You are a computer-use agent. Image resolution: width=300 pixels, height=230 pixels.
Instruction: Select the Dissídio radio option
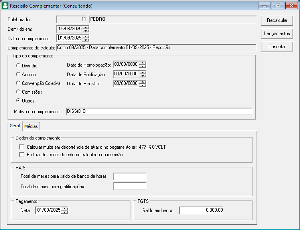pyautogui.click(x=18, y=65)
